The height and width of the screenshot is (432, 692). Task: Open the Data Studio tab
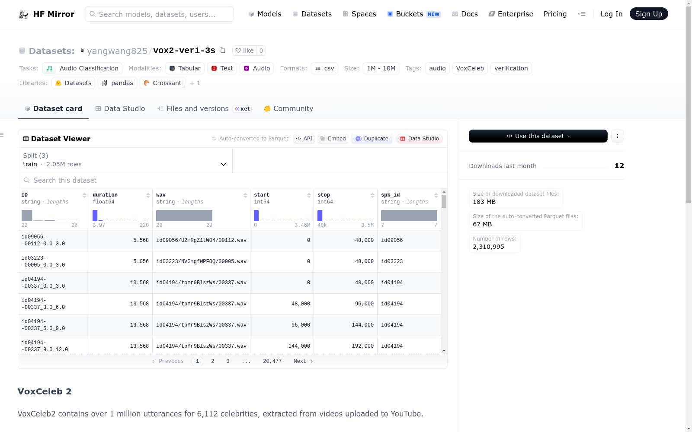click(x=120, y=109)
